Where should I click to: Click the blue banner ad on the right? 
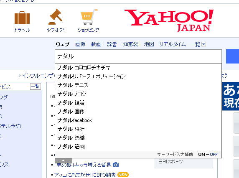(231, 97)
